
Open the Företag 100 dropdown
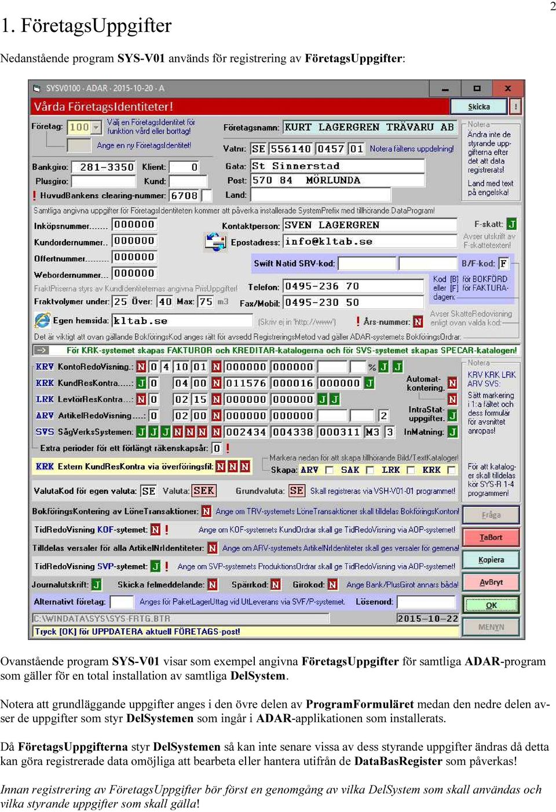96,127
